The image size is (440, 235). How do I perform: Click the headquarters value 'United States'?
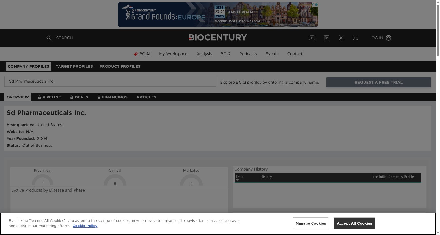coord(49,125)
